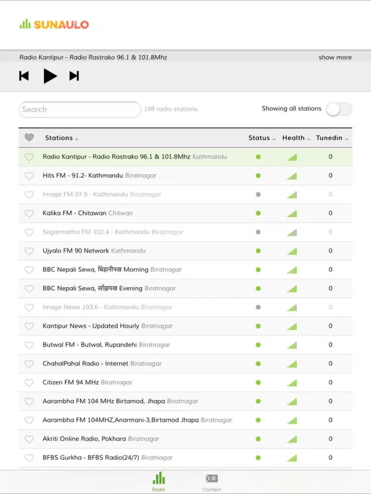The width and height of the screenshot is (371, 494).
Task: Favorite Ujyalo FM 90 Network heart
Action: click(29, 251)
